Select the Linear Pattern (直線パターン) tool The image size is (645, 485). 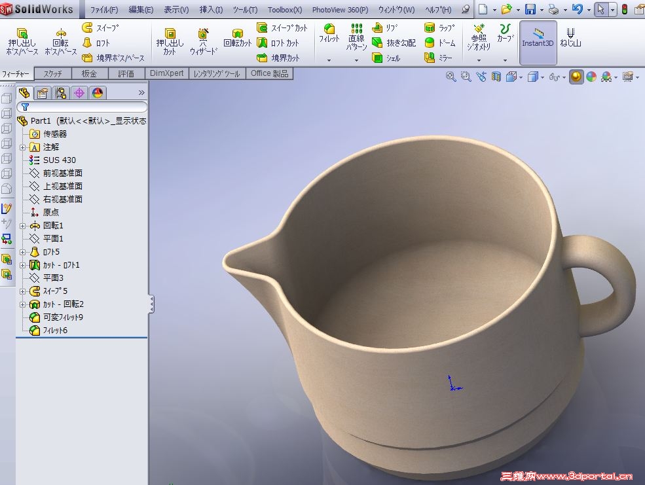point(357,37)
